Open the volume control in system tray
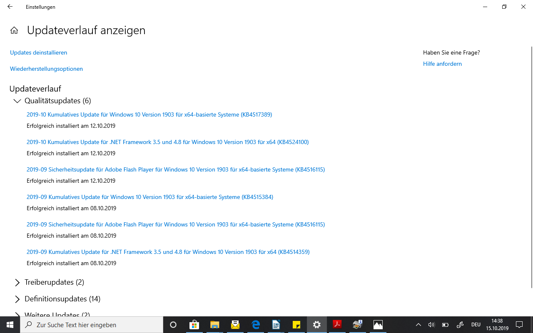This screenshot has width=533, height=333. click(x=431, y=325)
